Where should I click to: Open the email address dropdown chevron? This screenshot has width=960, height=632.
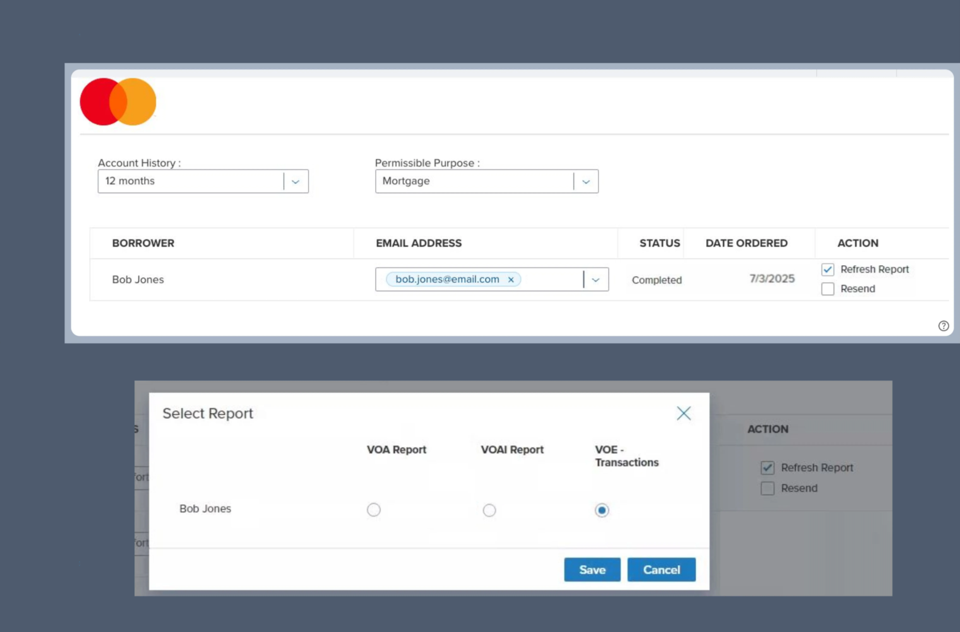coord(595,279)
